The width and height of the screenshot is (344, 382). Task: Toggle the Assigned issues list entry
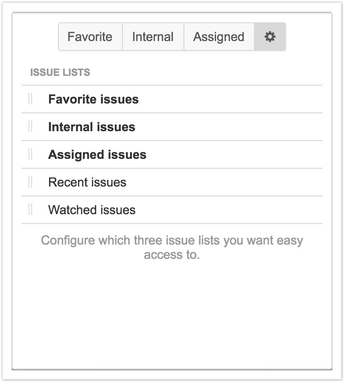coord(97,154)
